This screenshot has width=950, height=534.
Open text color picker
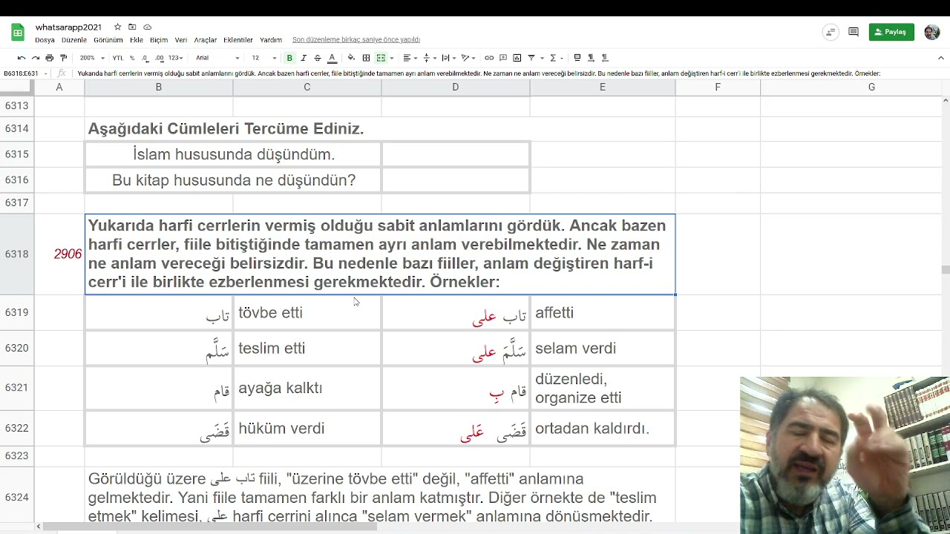coord(332,58)
